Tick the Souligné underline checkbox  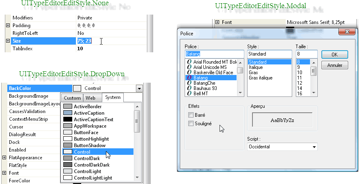click(x=191, y=124)
